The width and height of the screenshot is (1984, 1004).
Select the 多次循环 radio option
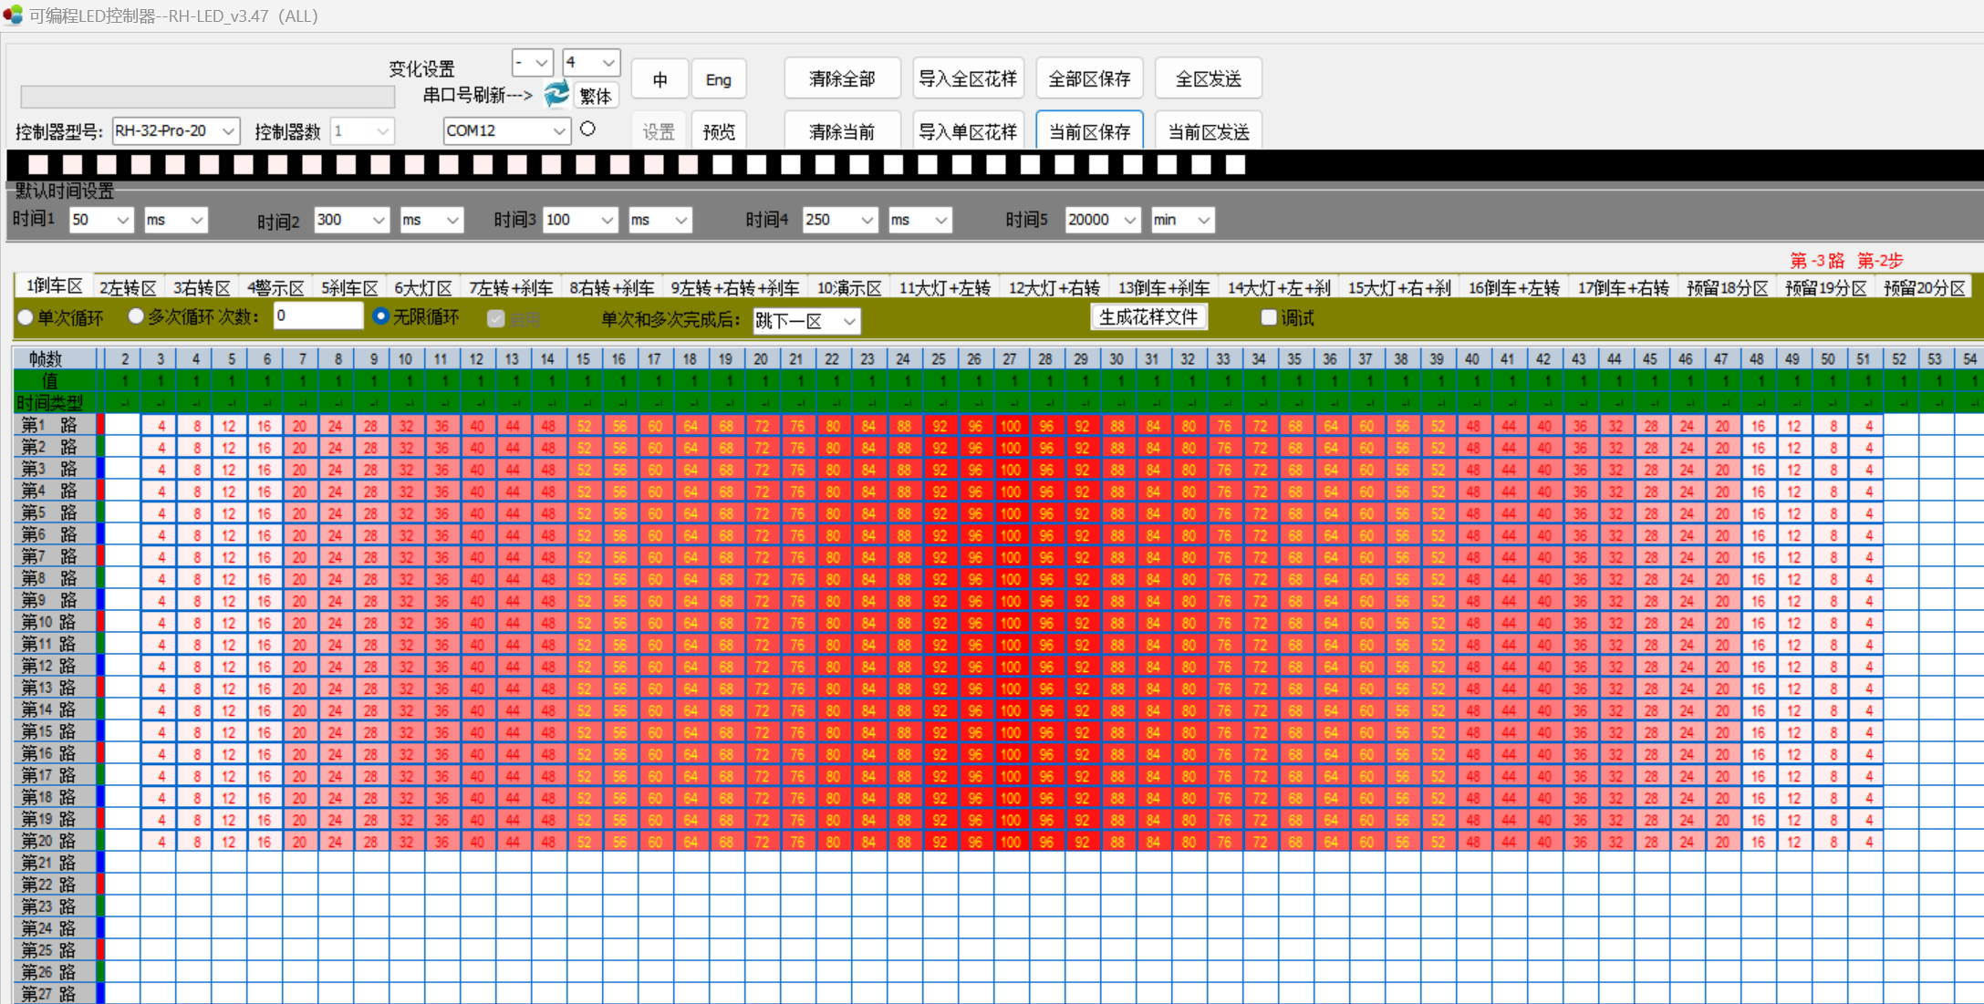pos(137,316)
